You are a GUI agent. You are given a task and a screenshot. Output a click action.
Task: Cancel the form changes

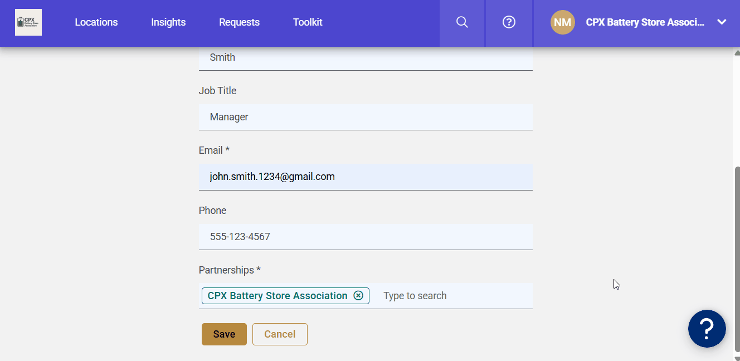click(x=280, y=334)
